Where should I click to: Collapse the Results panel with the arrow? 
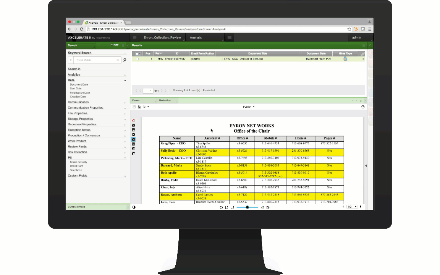(370, 45)
